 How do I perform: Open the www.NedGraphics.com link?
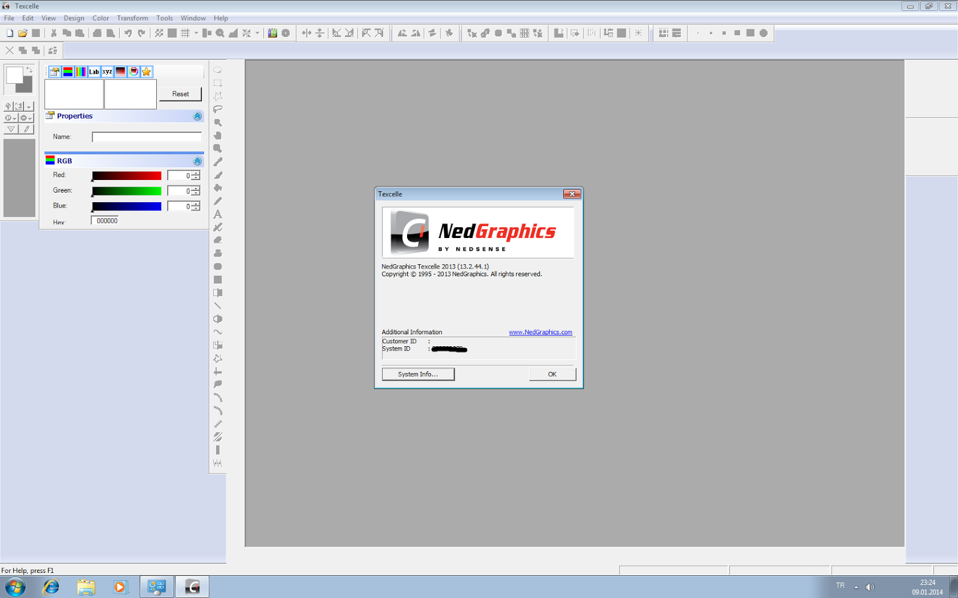click(x=540, y=332)
